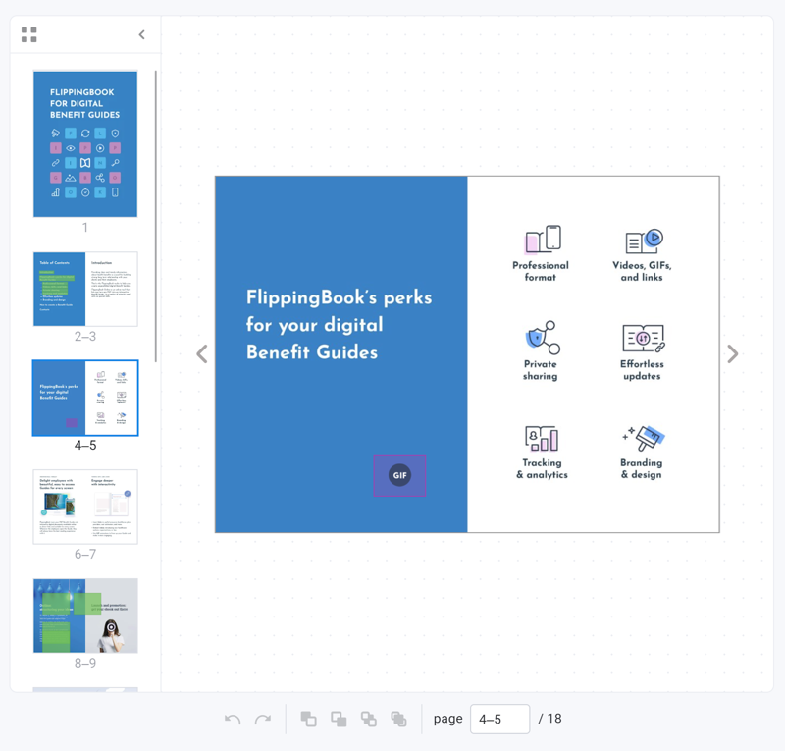Image resolution: width=785 pixels, height=751 pixels.
Task: Collapse the page thumbnails sidebar
Action: point(141,35)
